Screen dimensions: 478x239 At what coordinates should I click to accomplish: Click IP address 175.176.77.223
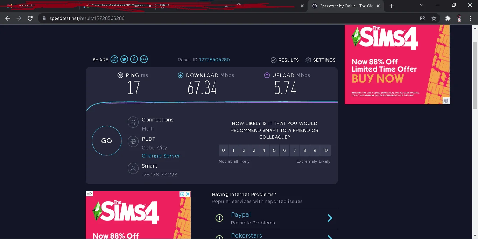[160, 175]
